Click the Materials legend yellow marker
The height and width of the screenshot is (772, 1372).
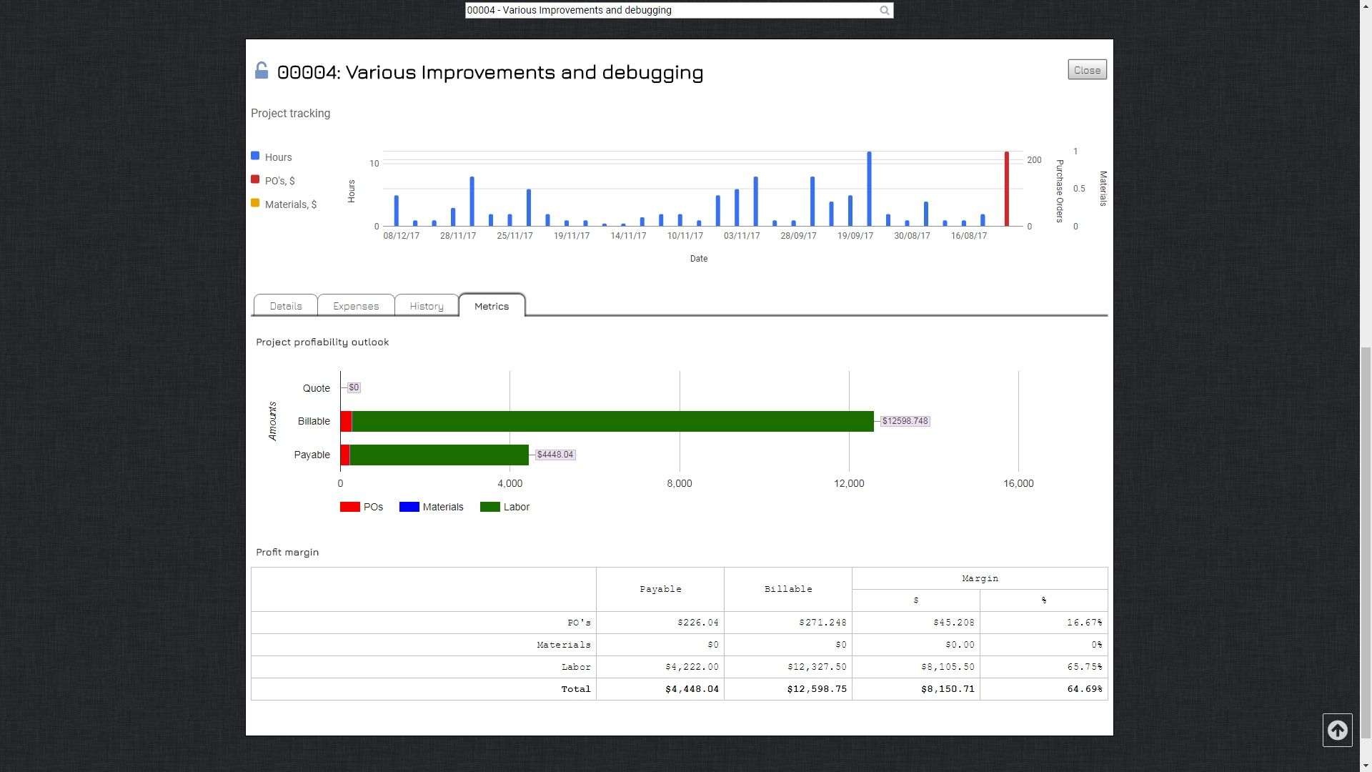point(255,203)
